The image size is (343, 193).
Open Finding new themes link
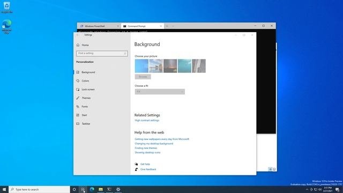(146, 148)
